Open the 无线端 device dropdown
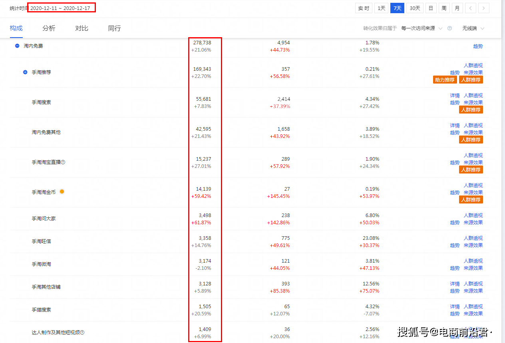 click(473, 28)
